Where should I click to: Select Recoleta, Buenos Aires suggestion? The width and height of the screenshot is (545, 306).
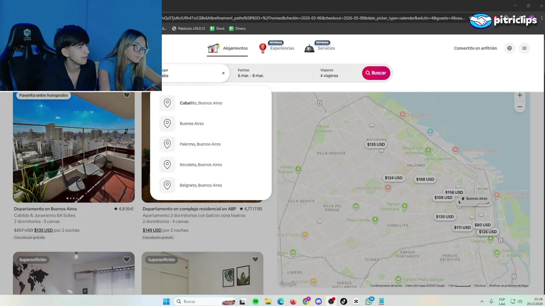tap(211, 165)
